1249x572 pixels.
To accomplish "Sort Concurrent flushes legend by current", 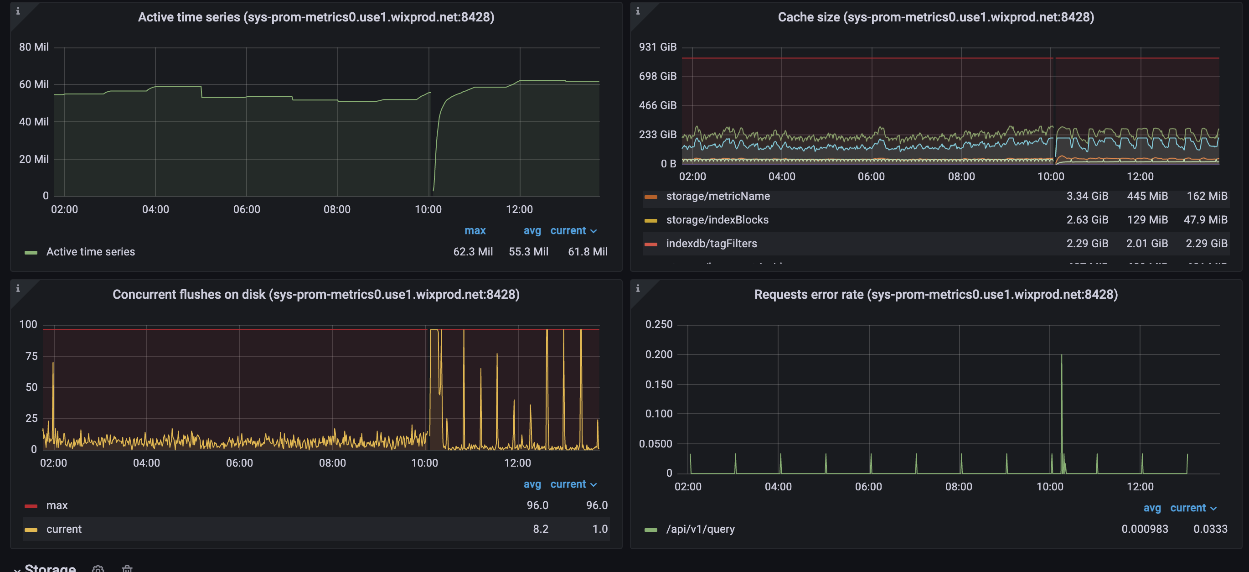I will [573, 484].
